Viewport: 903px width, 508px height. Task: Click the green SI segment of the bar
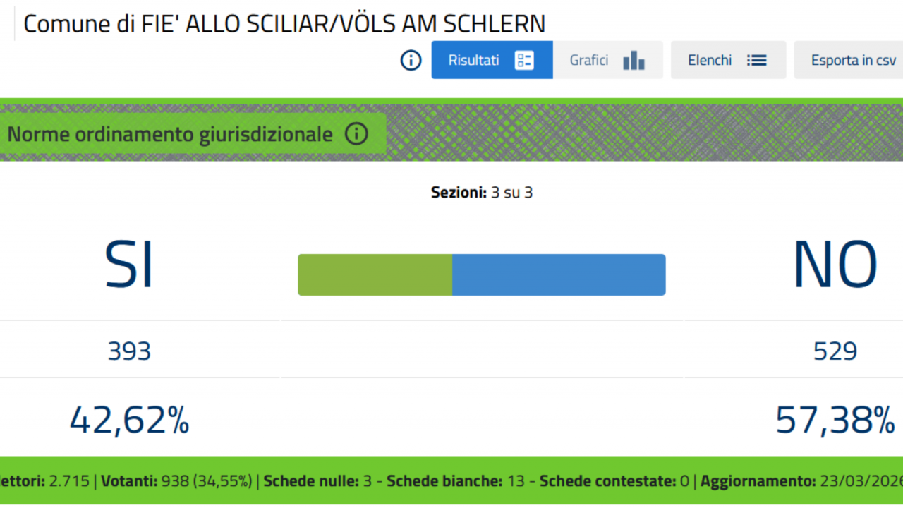tap(375, 274)
